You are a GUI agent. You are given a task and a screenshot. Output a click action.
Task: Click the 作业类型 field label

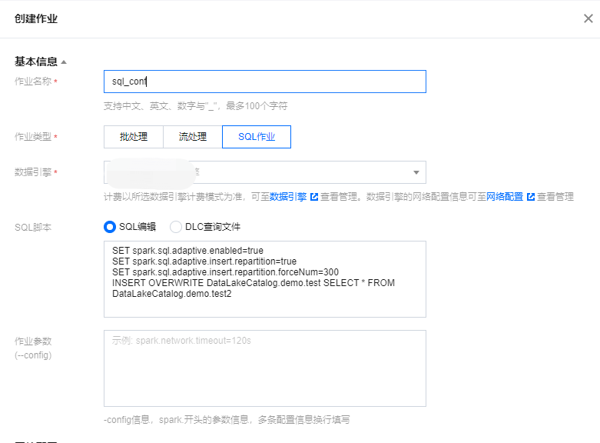coord(33,136)
